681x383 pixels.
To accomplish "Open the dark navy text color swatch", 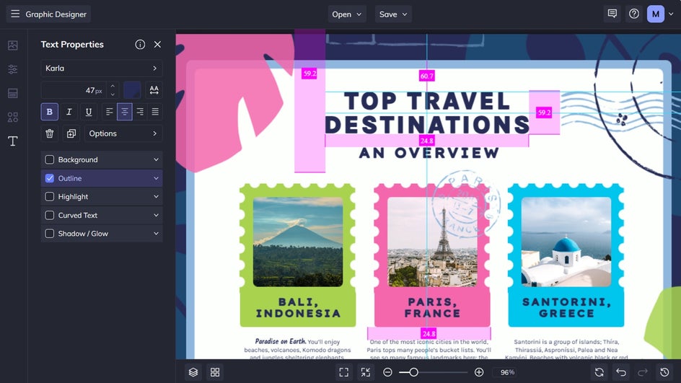I will coord(132,90).
